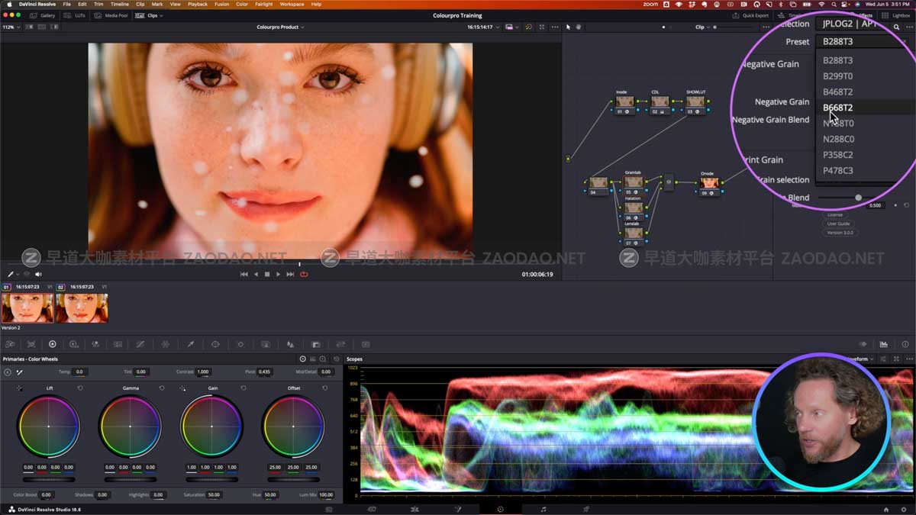Open the Camera Raw palette icon

coord(10,344)
